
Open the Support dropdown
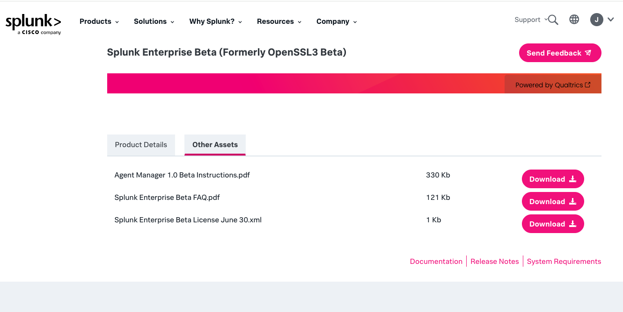(x=529, y=20)
